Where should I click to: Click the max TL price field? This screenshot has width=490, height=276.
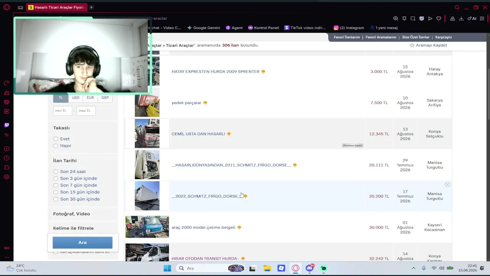(86, 111)
